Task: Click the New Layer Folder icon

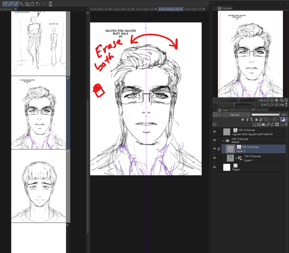Action: [x=264, y=124]
